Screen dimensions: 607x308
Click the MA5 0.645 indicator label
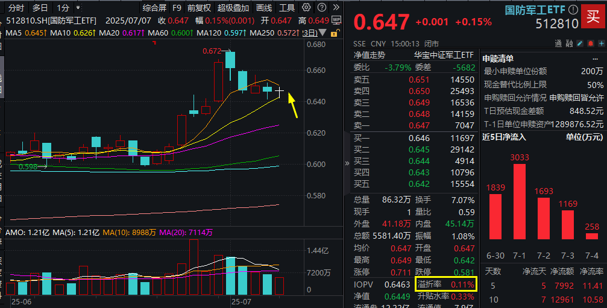tap(27, 33)
